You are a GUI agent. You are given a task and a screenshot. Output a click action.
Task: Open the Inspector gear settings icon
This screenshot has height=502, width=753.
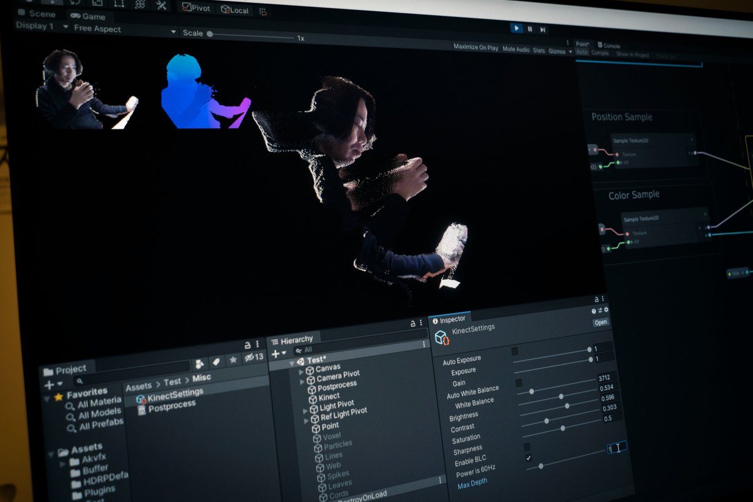(606, 310)
